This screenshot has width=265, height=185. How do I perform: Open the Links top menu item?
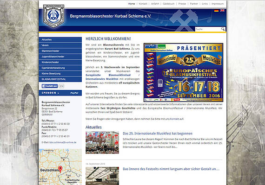coord(205,4)
